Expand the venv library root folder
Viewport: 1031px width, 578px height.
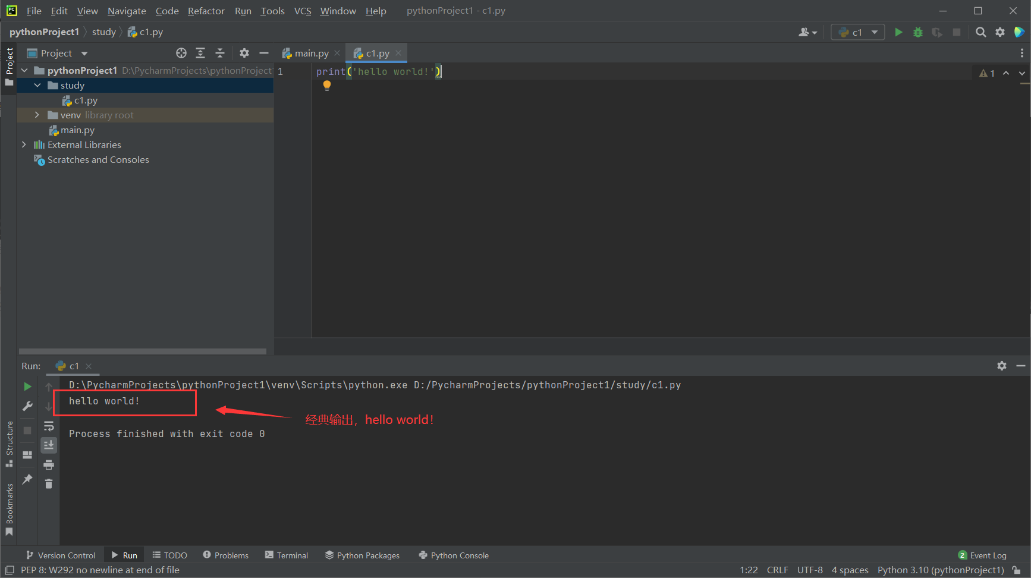click(37, 115)
